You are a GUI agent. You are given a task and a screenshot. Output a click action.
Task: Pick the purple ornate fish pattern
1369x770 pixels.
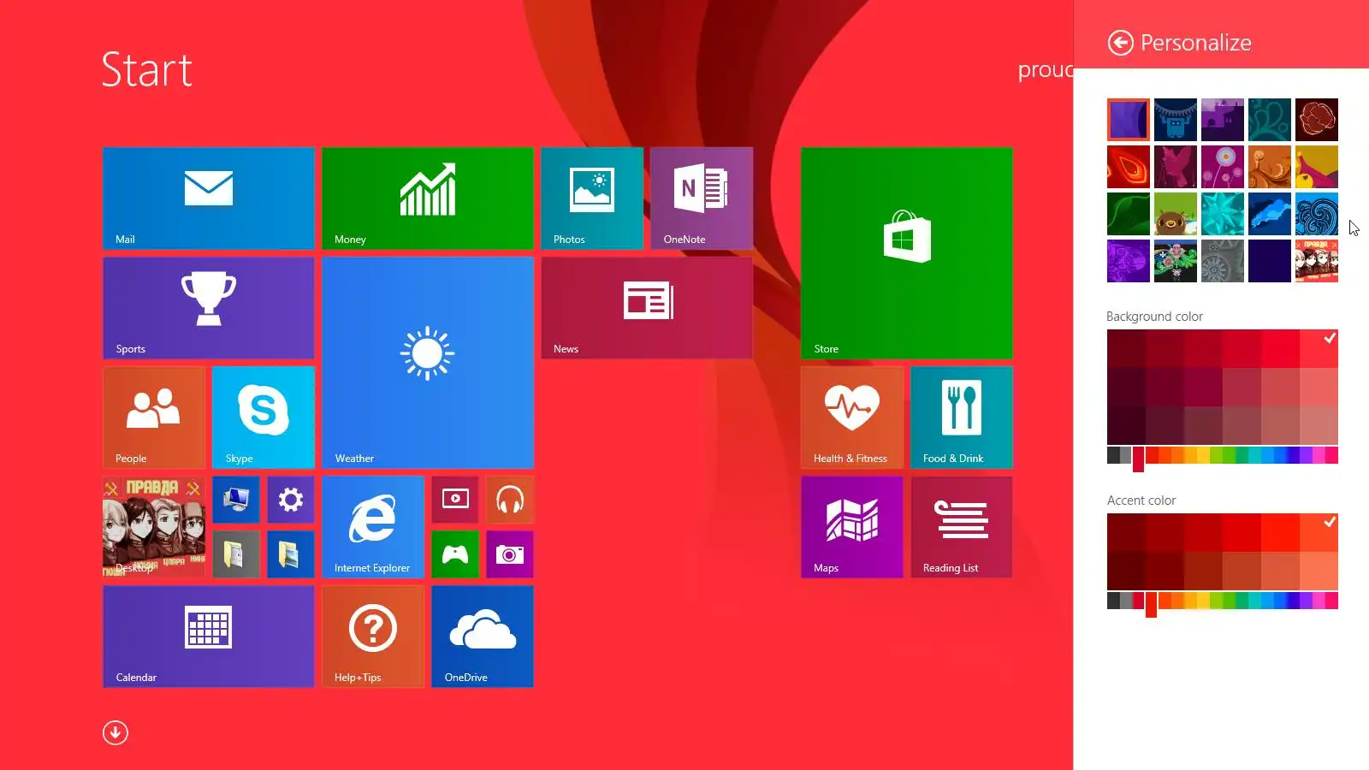[1129, 261]
